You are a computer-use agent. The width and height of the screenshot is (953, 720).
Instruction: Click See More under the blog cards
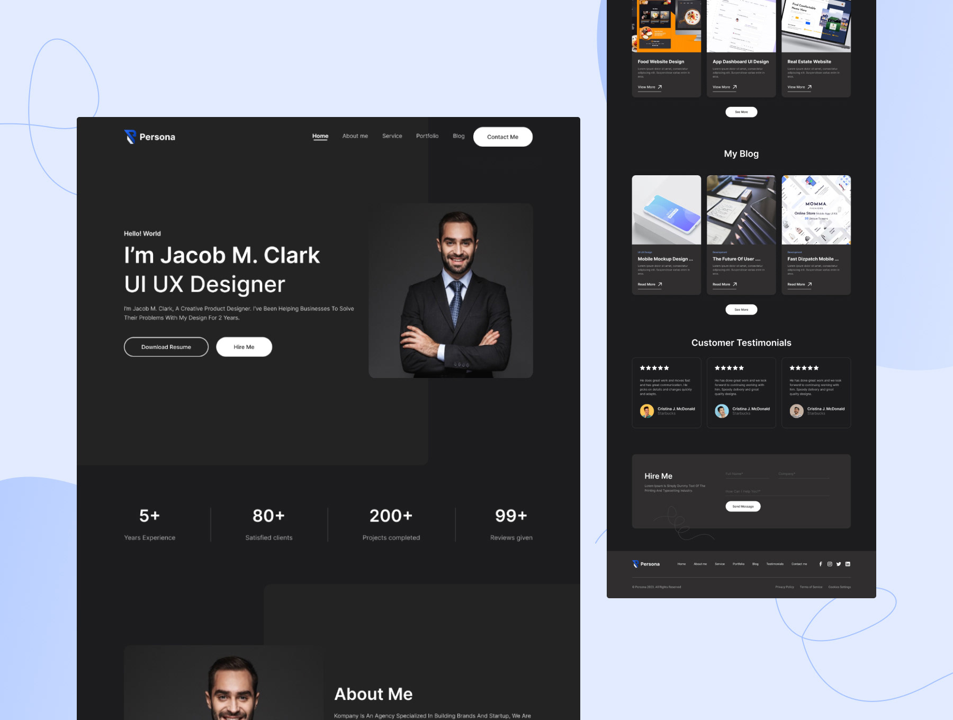[x=741, y=310]
